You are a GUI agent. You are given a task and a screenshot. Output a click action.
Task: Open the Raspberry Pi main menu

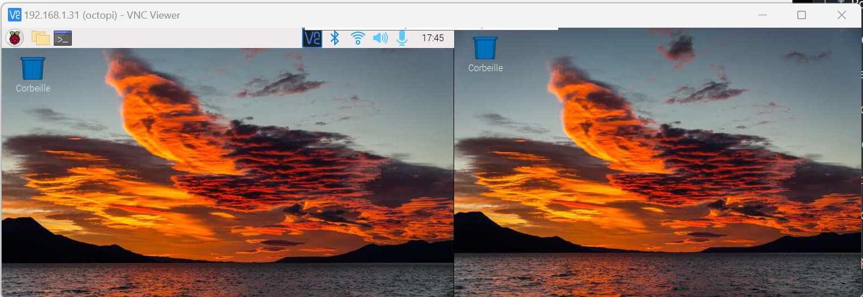pyautogui.click(x=15, y=38)
